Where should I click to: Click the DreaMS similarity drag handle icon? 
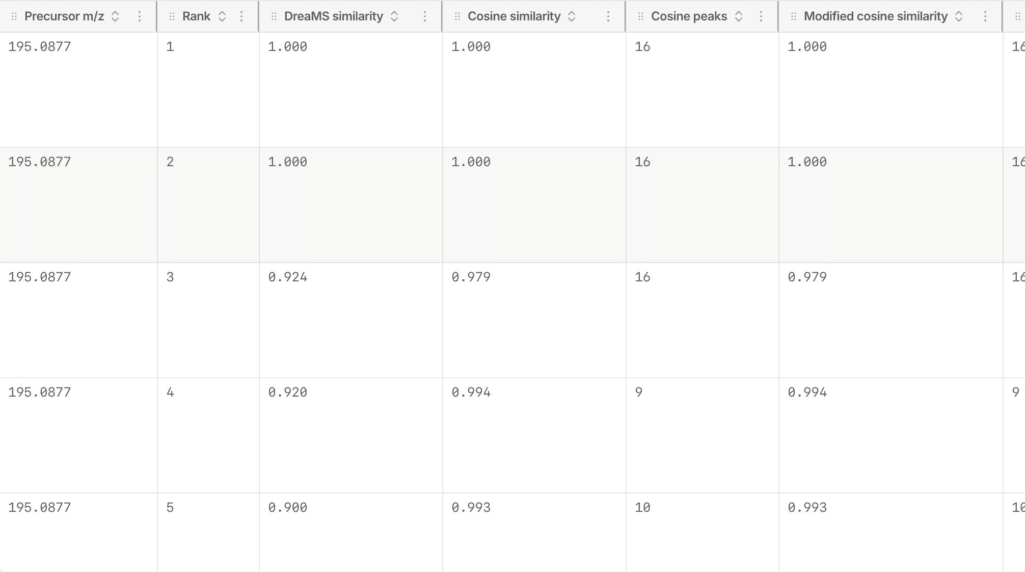(x=274, y=16)
